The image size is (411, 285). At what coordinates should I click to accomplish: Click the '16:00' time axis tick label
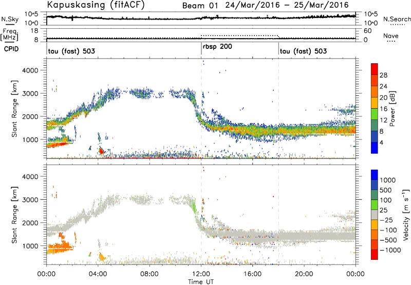[252, 274]
